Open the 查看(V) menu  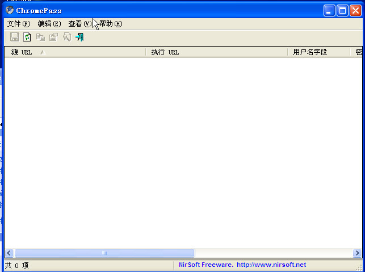coord(80,24)
